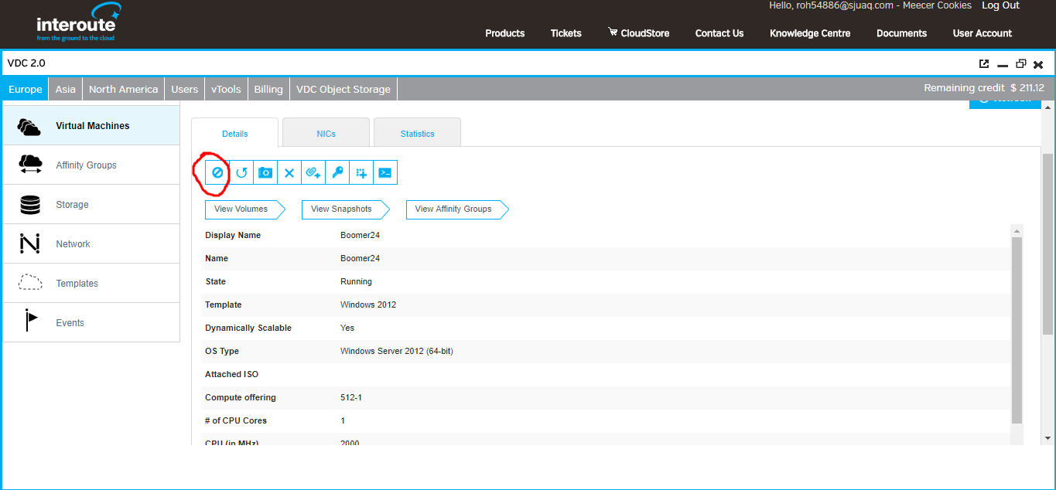Reset the password using the key icon
The height and width of the screenshot is (490, 1056).
pyautogui.click(x=337, y=173)
